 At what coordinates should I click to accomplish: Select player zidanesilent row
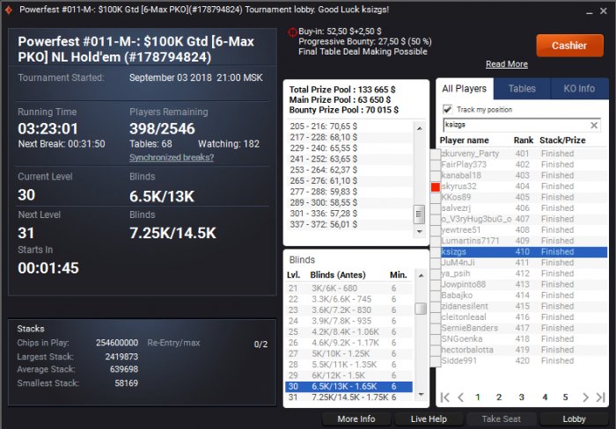[x=524, y=306]
